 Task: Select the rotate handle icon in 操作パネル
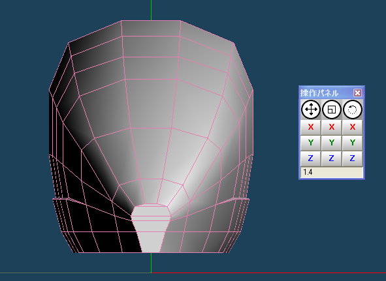coord(353,110)
